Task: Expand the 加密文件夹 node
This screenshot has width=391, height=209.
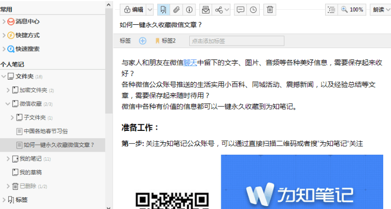Action: click(x=8, y=90)
